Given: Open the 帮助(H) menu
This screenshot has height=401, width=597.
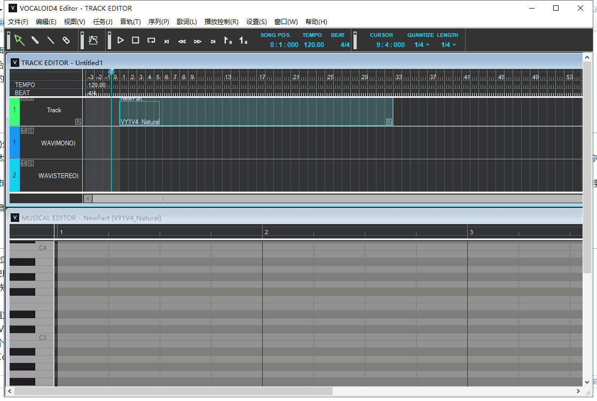Looking at the screenshot, I should coord(316,22).
